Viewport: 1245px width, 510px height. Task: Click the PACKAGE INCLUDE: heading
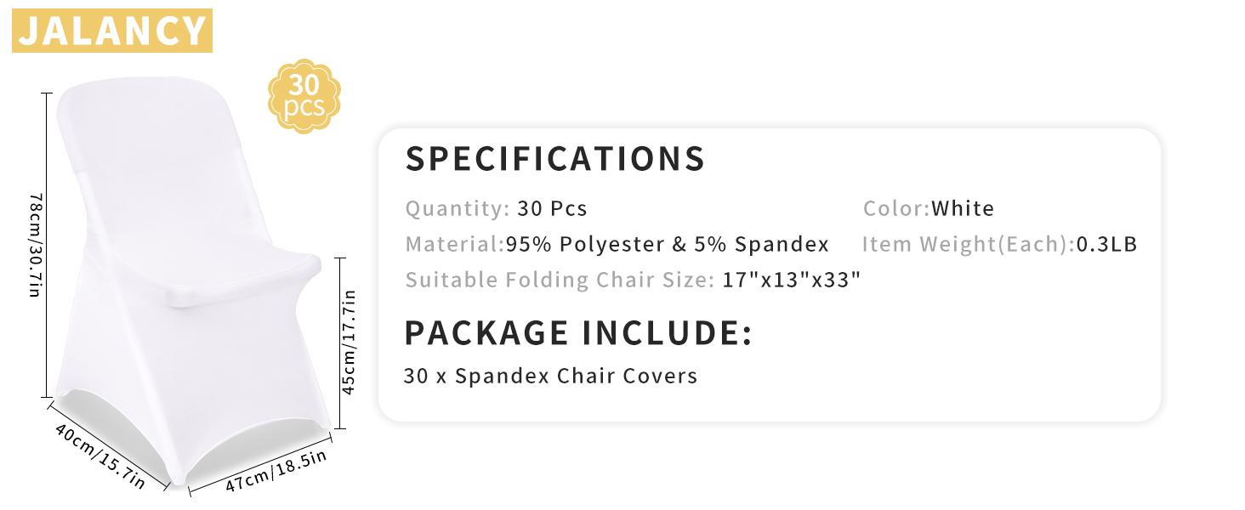(x=578, y=332)
